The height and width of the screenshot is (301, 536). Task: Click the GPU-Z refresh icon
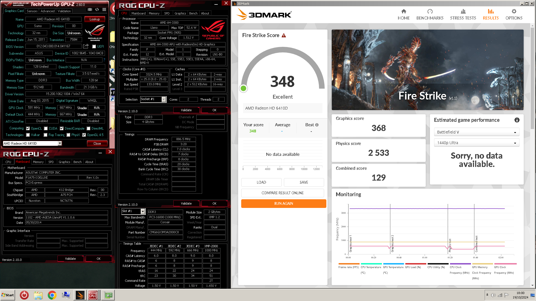pos(97,9)
